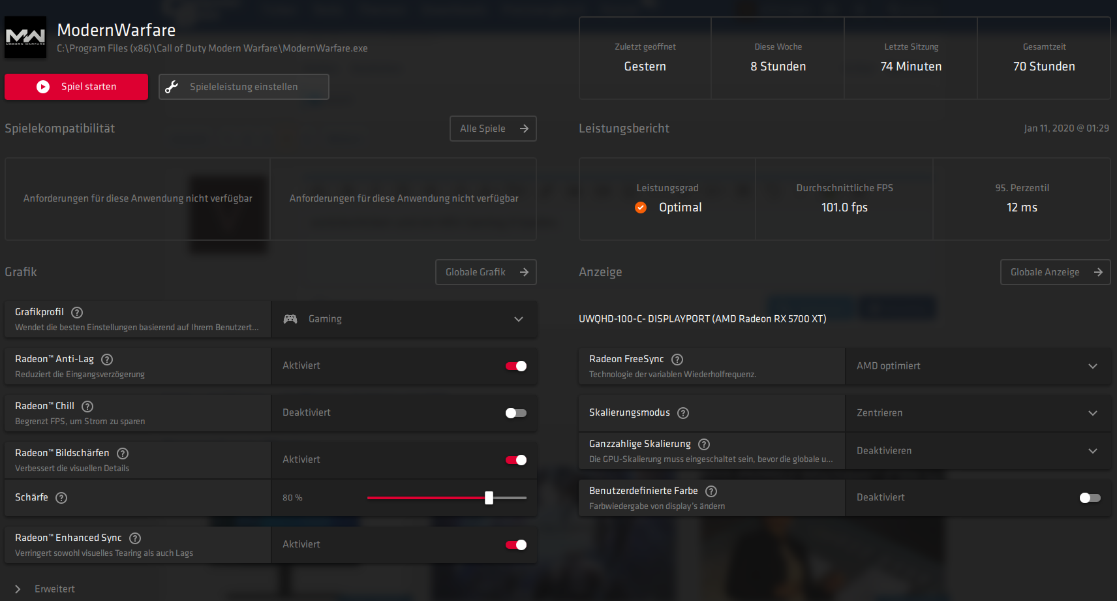Turn off Radeon Enhanced Sync switch
The image size is (1117, 601).
516,545
